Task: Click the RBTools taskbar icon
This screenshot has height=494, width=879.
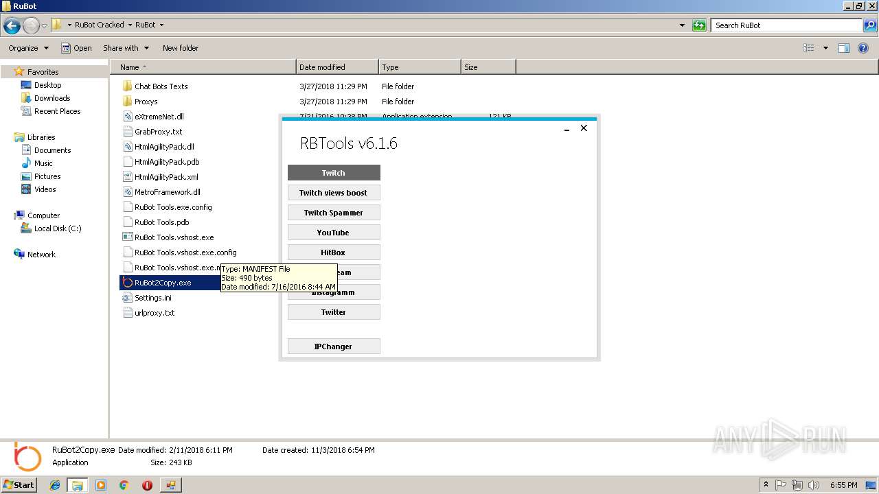Action: point(170,485)
